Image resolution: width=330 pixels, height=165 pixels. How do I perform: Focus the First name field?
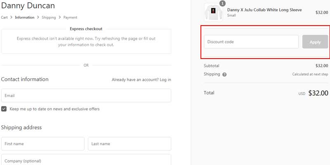[x=42, y=144]
